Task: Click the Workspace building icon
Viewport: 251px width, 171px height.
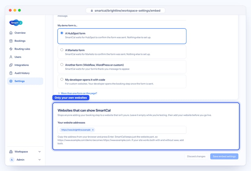Action: (x=11, y=152)
